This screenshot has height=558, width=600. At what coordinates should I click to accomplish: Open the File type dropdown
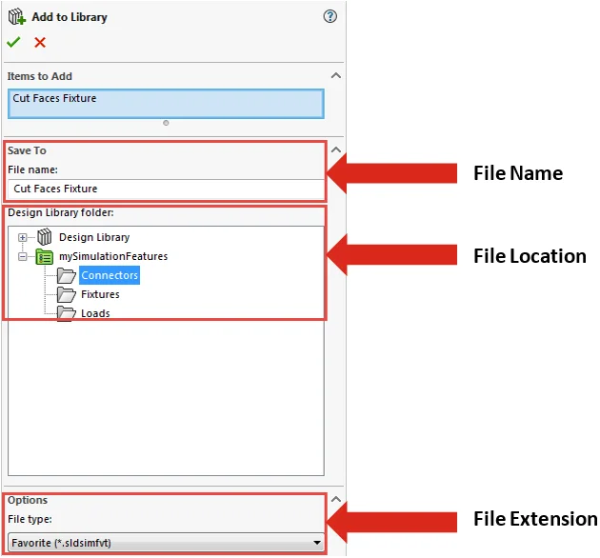coord(316,543)
